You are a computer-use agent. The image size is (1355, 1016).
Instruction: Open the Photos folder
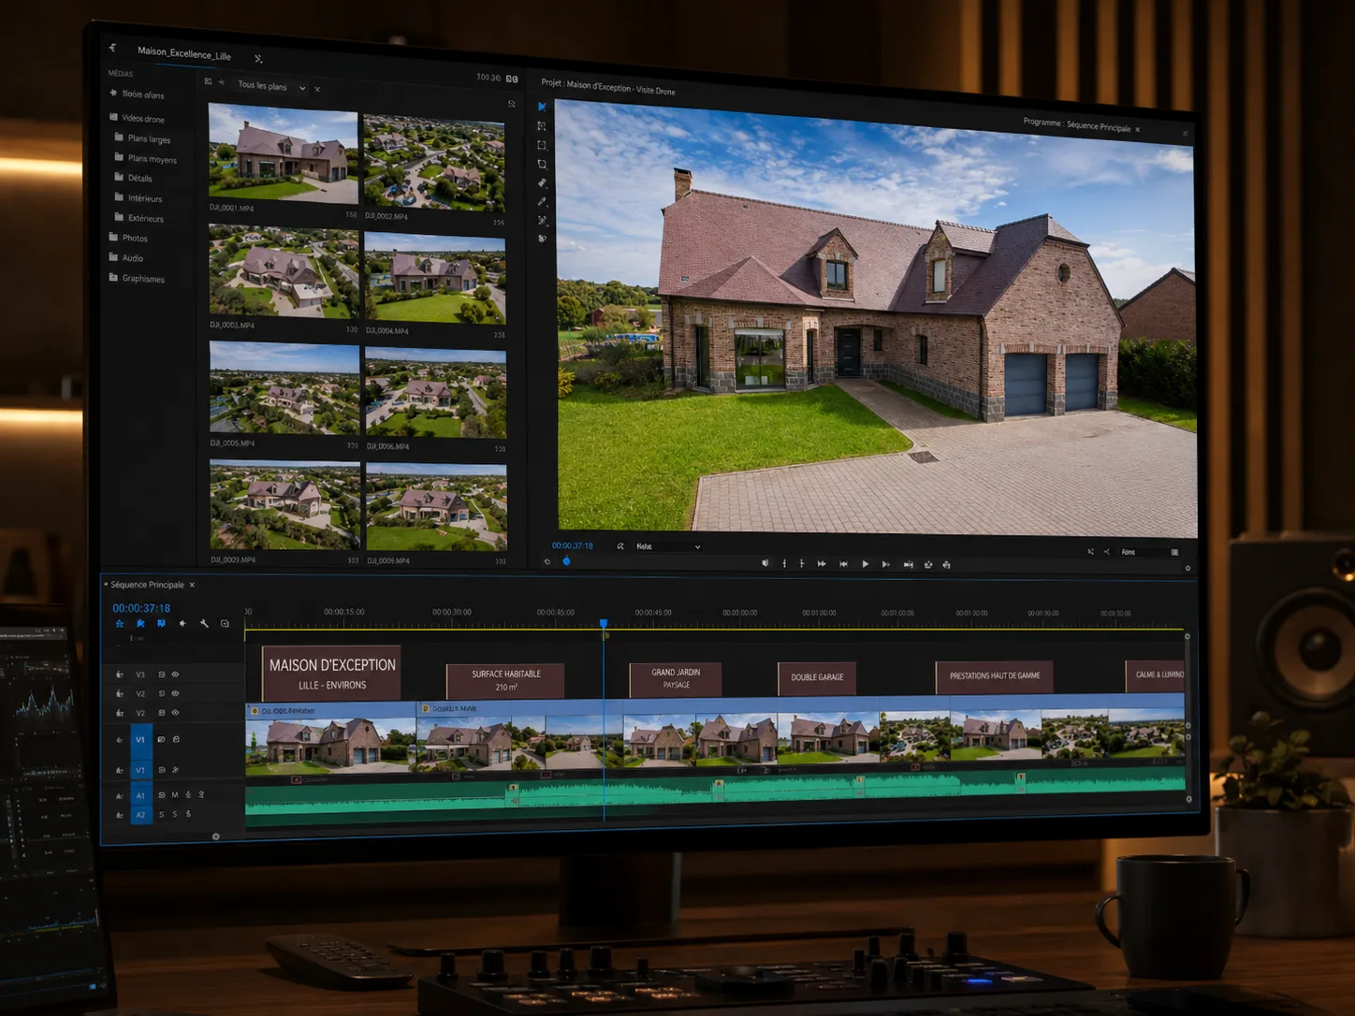point(128,238)
